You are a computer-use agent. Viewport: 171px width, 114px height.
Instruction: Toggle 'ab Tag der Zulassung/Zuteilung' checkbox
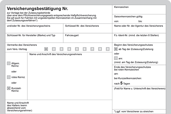pyautogui.click(x=116, y=49)
